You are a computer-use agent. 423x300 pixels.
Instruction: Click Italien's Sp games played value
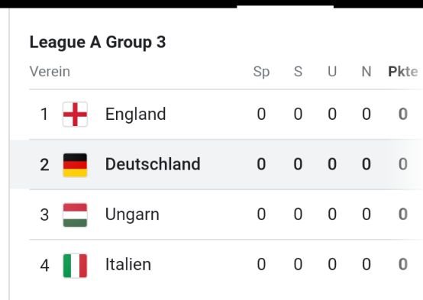tap(261, 264)
